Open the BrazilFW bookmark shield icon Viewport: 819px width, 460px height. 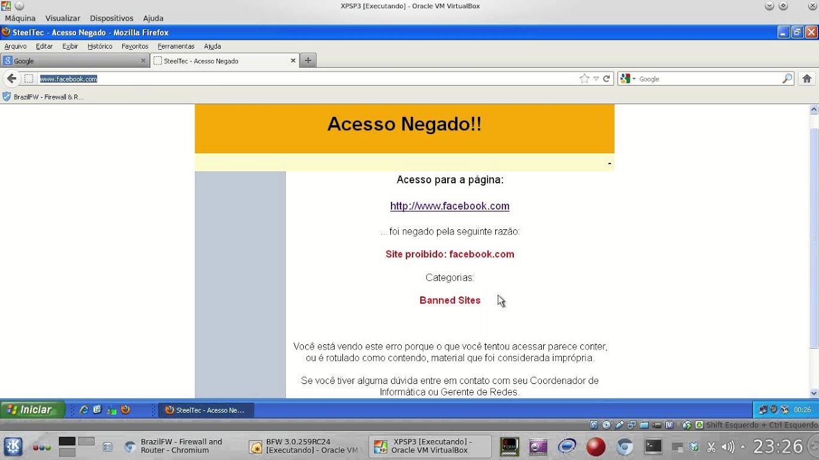click(x=7, y=97)
